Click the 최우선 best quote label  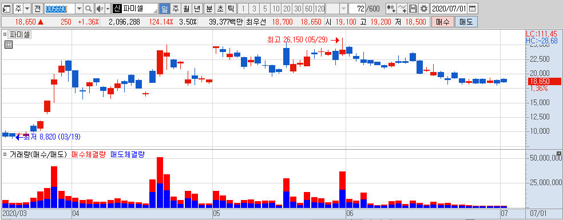pos(256,22)
